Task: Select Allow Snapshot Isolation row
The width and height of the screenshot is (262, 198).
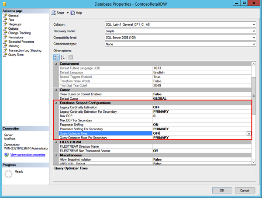Action: (155, 160)
